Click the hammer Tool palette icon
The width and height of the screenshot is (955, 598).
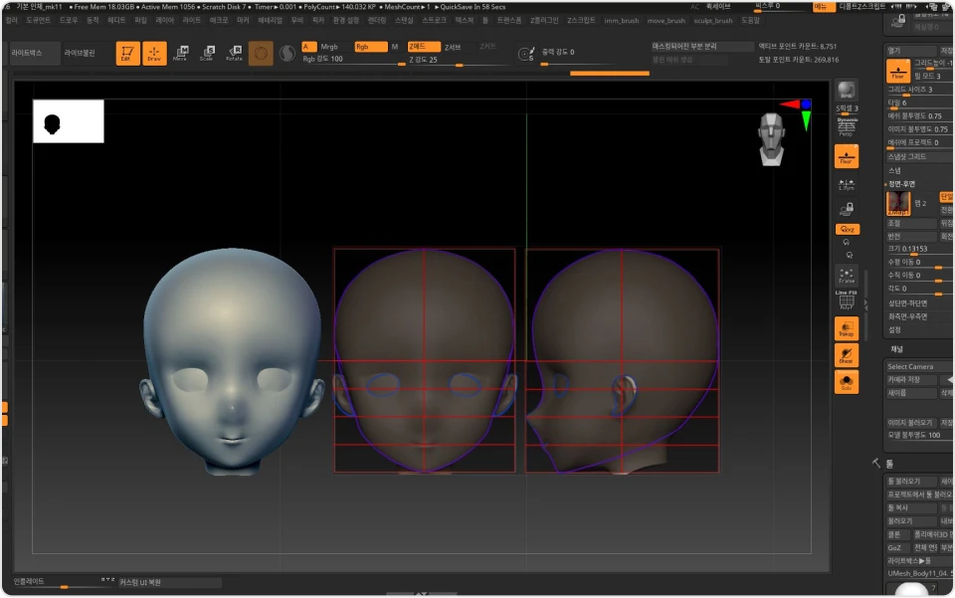(875, 464)
